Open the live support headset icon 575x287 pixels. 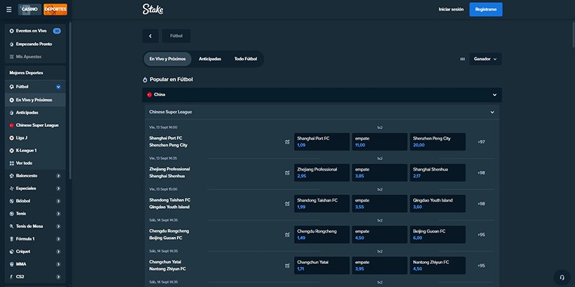(561, 276)
